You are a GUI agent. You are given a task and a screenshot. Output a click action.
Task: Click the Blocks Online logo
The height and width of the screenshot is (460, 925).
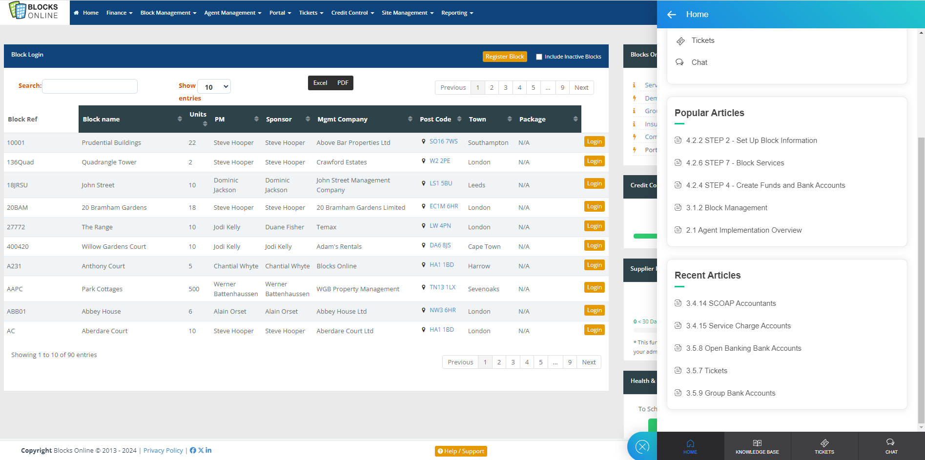(x=34, y=11)
